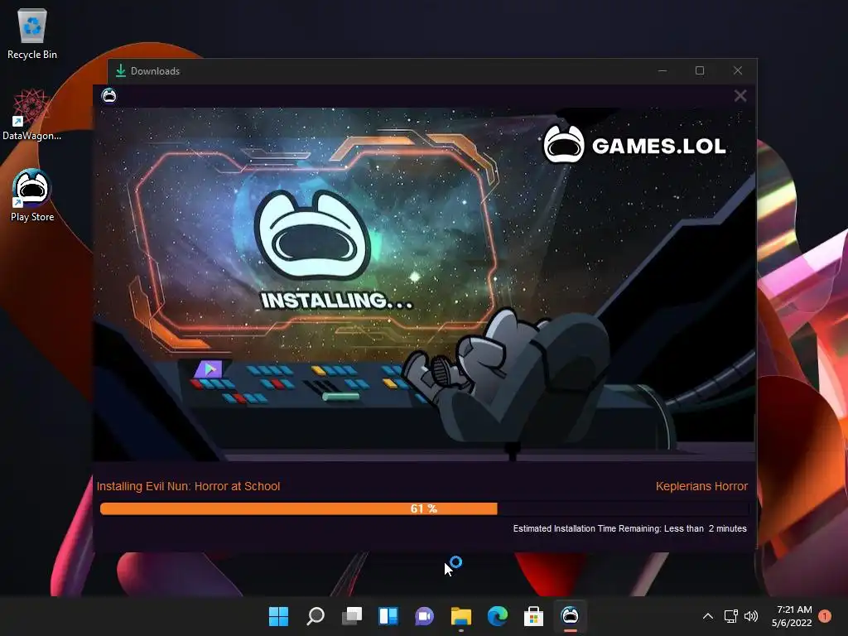Open the Recycle Bin desktop icon
Screen dimensions: 848x636
(32, 34)
